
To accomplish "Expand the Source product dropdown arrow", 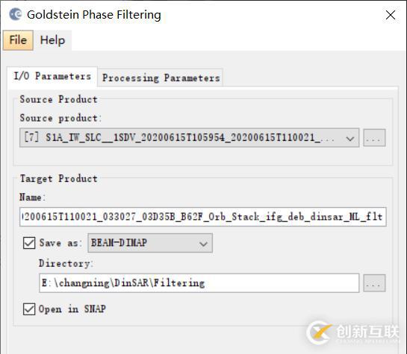I will click(350, 138).
